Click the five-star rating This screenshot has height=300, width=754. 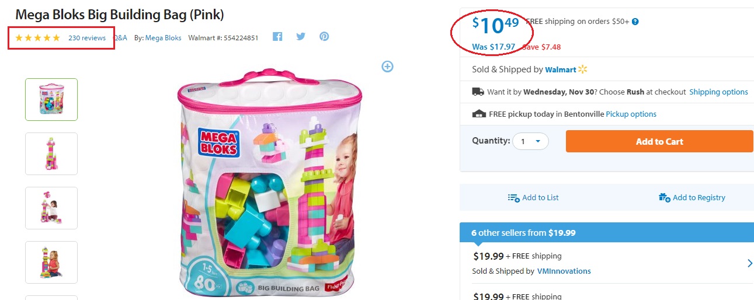pos(37,38)
